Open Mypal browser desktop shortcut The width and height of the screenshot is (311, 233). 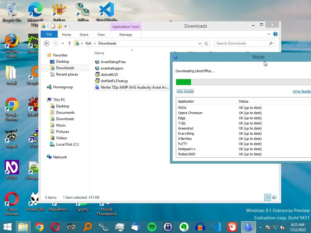pos(12,139)
